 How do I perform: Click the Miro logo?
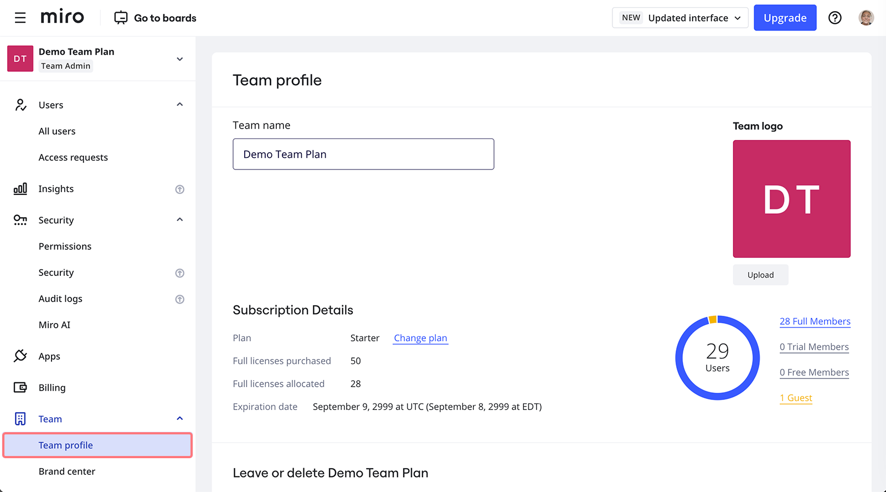[62, 17]
